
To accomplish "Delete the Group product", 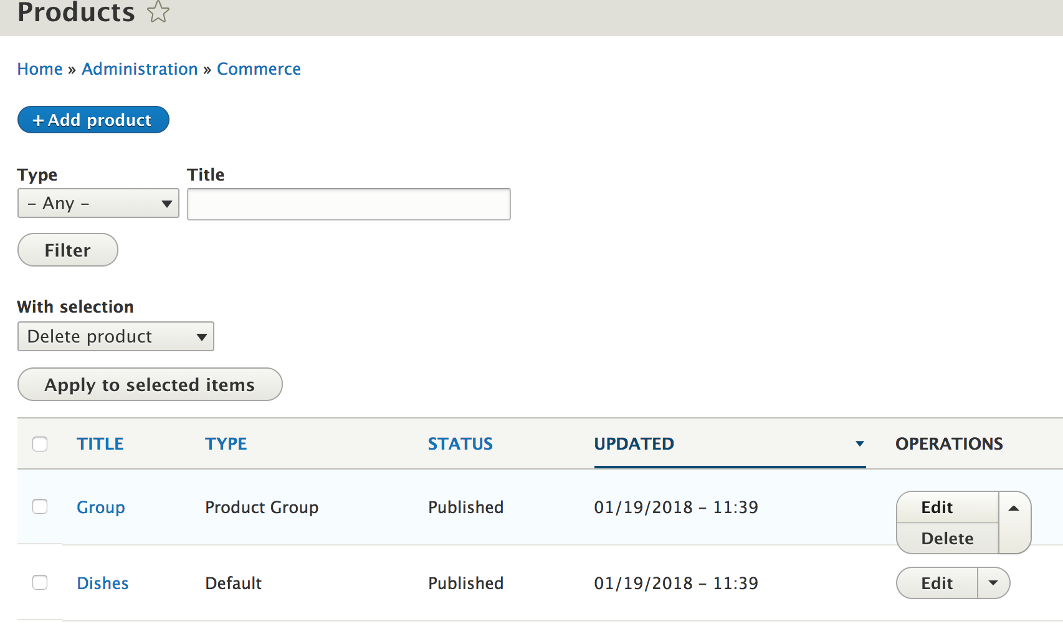I will (x=946, y=538).
